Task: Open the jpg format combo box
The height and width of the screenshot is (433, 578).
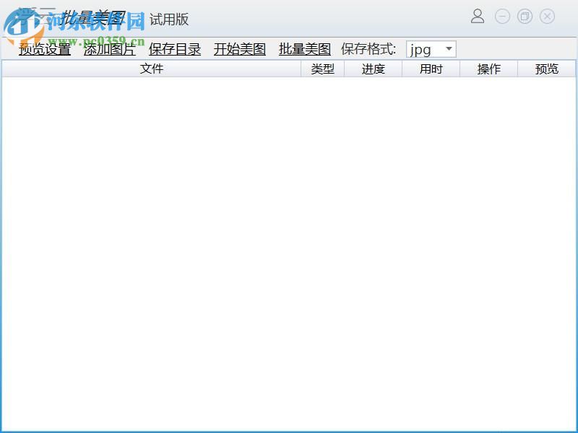Action: (426, 49)
